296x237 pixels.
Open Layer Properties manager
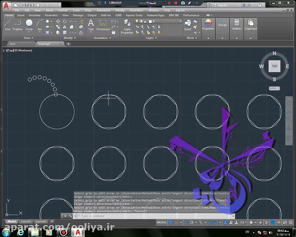click(x=127, y=26)
